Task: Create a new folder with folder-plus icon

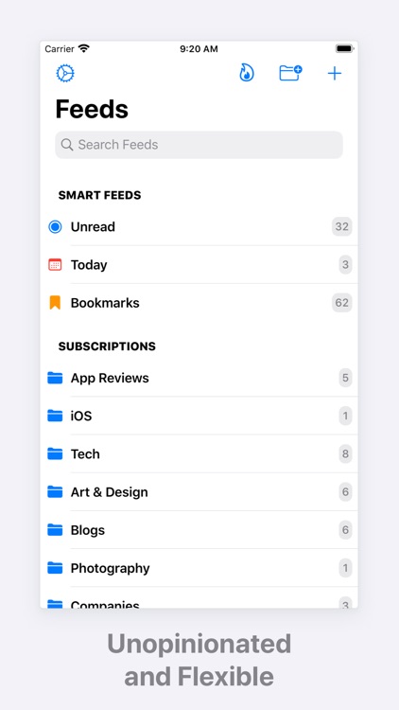Action: click(x=290, y=73)
